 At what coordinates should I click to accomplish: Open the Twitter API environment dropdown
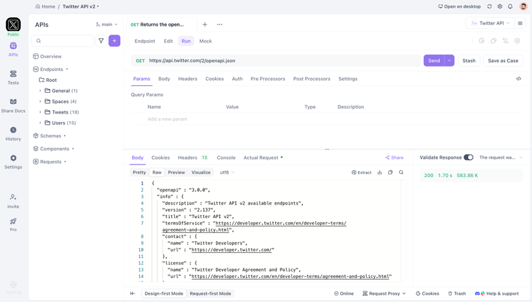(490, 23)
